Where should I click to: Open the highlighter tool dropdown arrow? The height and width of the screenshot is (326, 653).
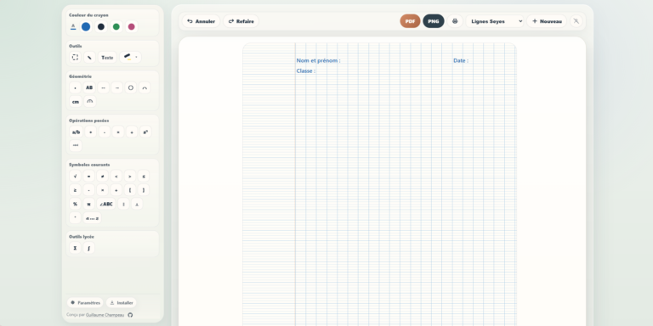(x=136, y=58)
